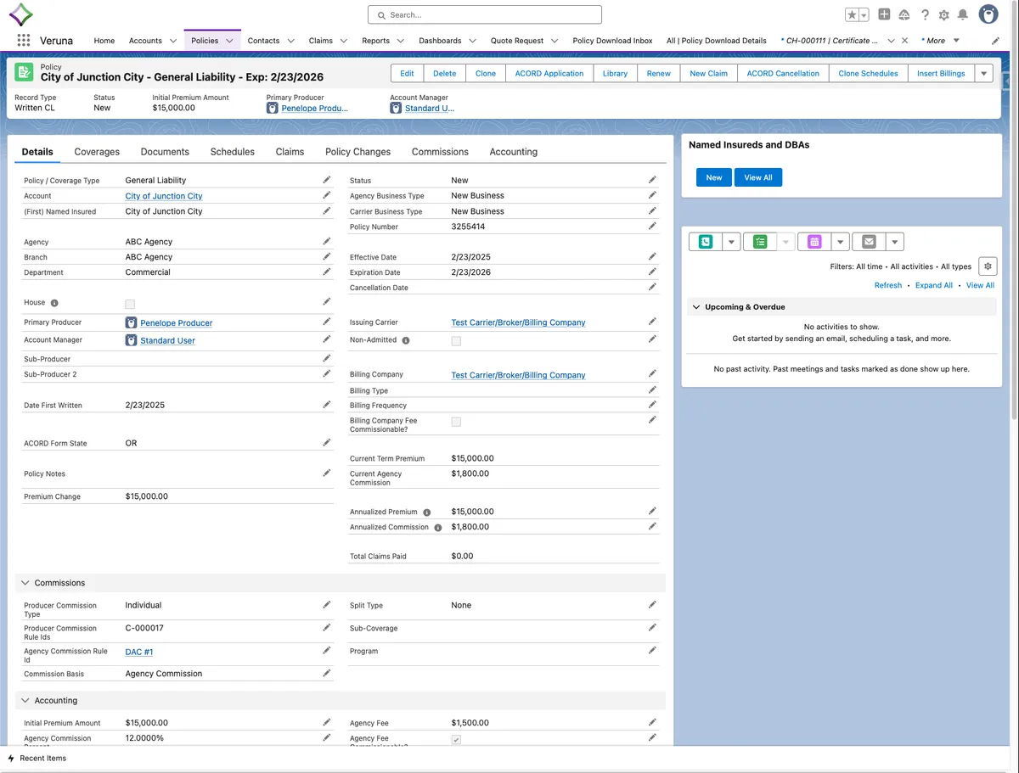Click the Renew button
The image size is (1019, 773).
658,74
